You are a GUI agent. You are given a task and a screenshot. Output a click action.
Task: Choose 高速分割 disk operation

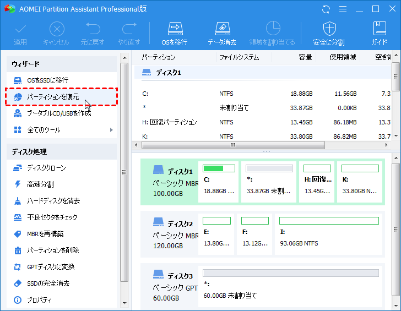(x=61, y=184)
